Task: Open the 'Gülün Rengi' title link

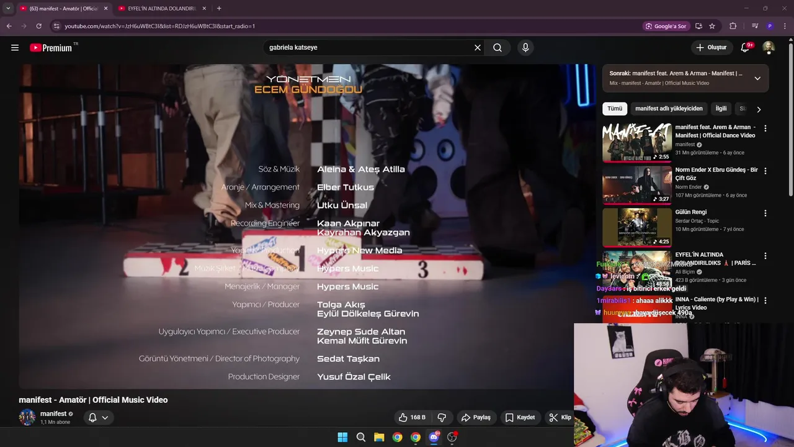Action: (691, 212)
